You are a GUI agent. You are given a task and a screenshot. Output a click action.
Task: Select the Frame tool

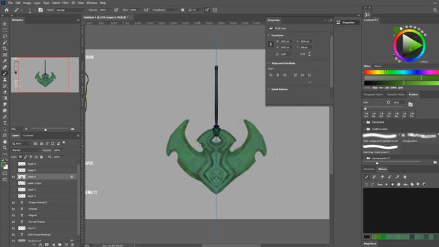tap(5, 55)
